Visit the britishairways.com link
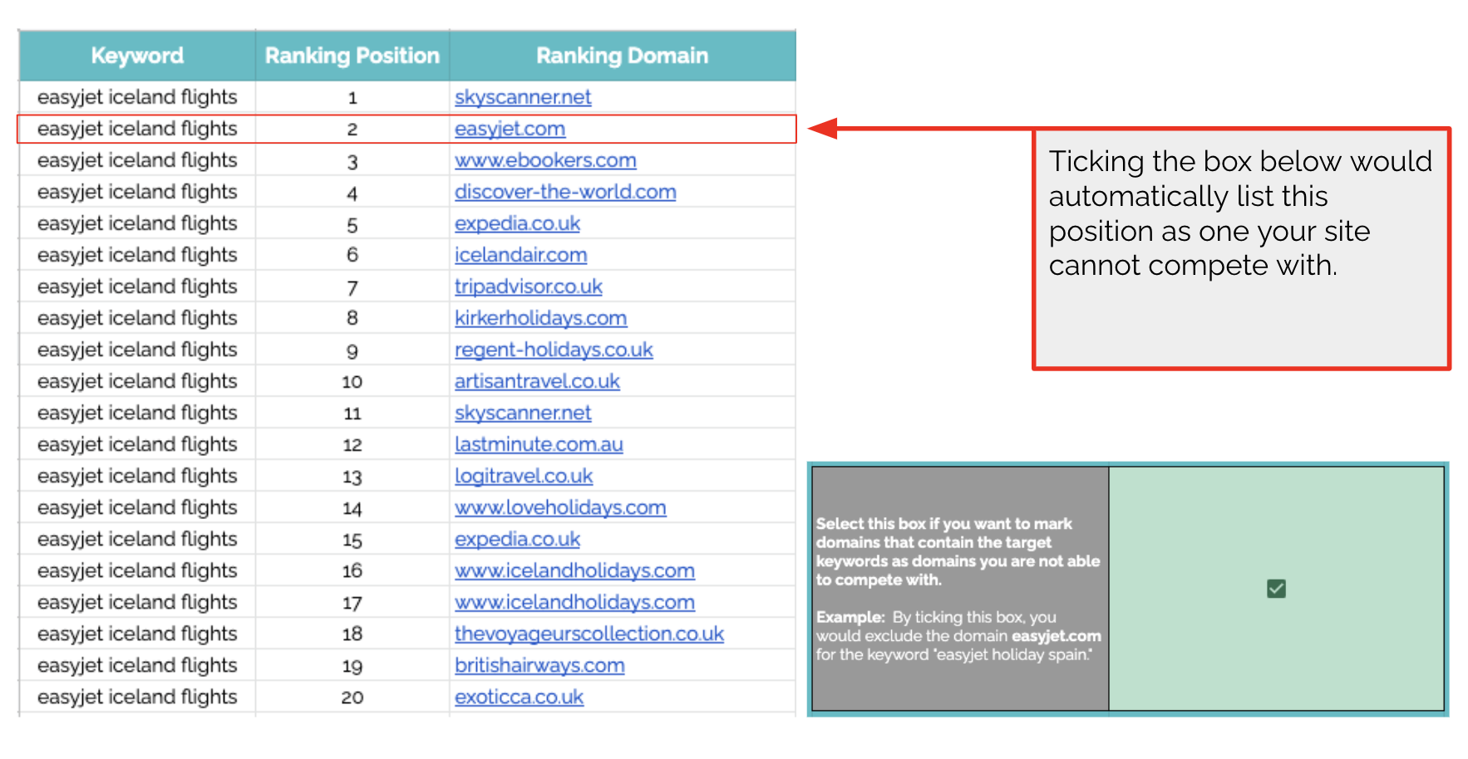This screenshot has width=1468, height=759. coord(539,666)
